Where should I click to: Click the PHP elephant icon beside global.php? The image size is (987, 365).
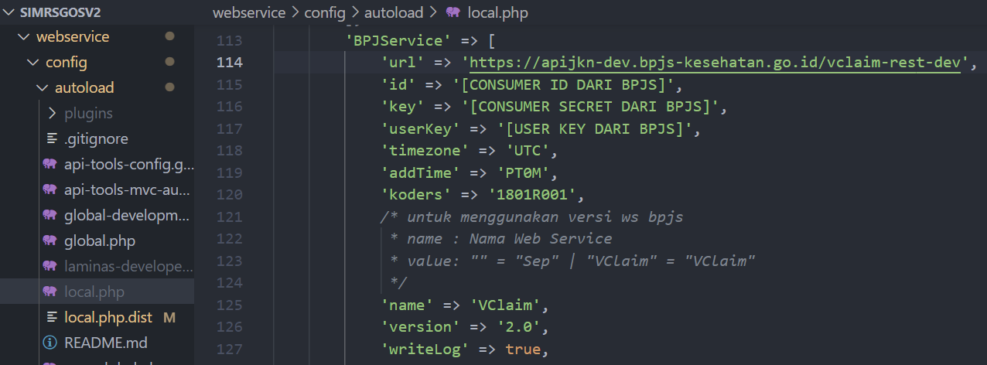pyautogui.click(x=50, y=241)
